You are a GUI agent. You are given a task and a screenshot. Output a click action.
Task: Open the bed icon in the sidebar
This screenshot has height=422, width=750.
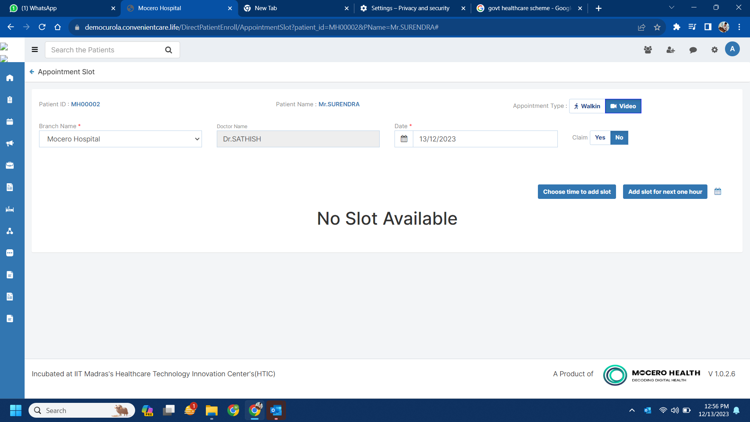[10, 209]
